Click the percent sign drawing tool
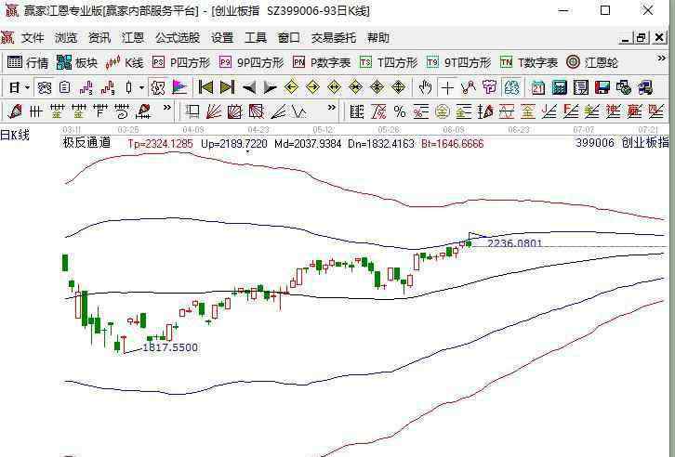Image resolution: width=675 pixels, height=457 pixels. point(400,111)
